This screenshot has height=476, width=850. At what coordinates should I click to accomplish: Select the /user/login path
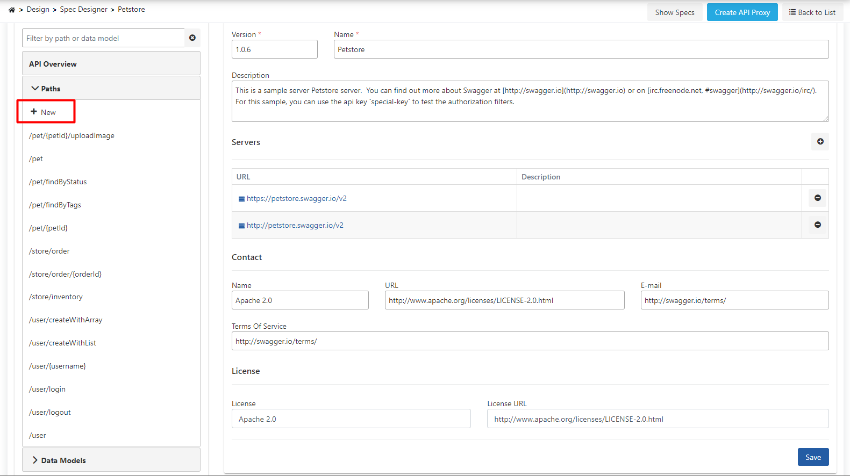point(47,389)
